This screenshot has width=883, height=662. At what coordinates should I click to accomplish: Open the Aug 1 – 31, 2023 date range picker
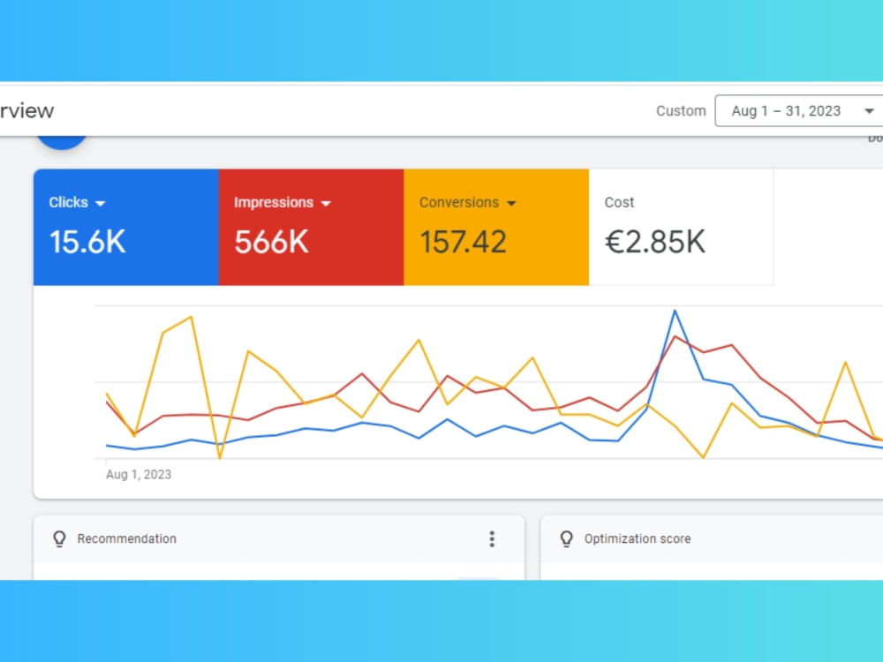point(798,111)
